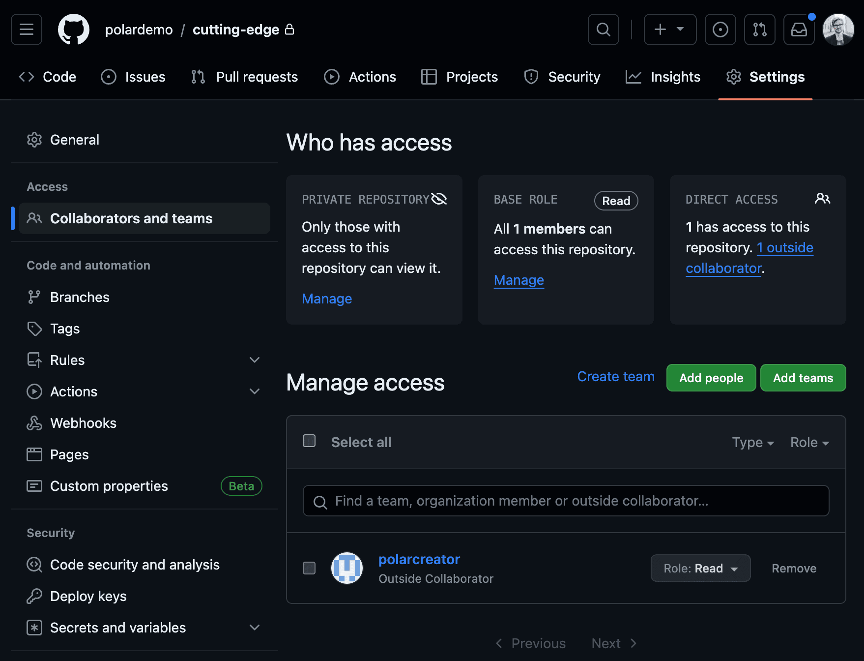Open the Role: Read dropdown for polarcreator
Viewport: 864px width, 661px height.
(700, 568)
